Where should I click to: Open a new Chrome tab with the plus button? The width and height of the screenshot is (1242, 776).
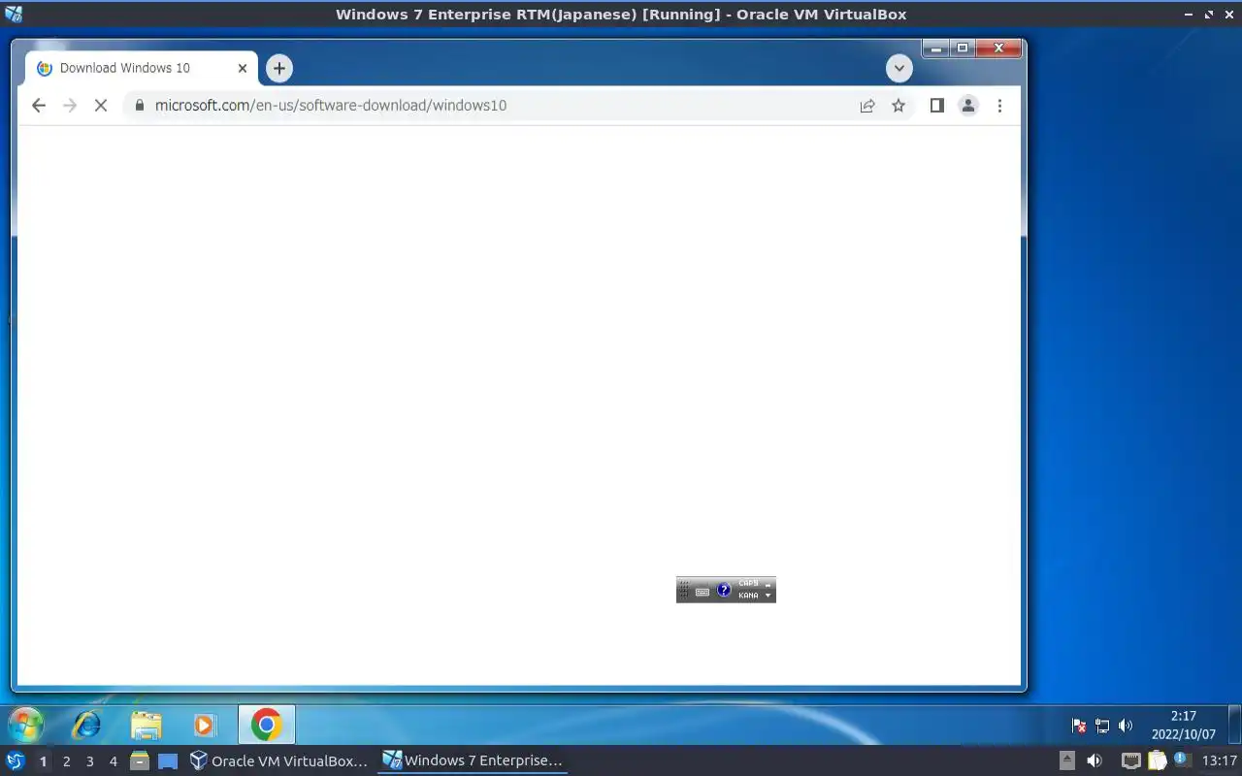click(x=279, y=68)
